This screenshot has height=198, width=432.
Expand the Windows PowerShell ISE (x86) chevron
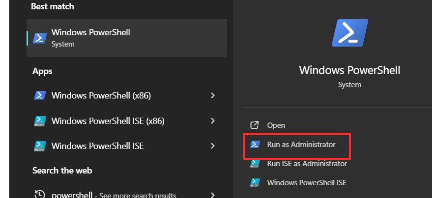pos(212,121)
